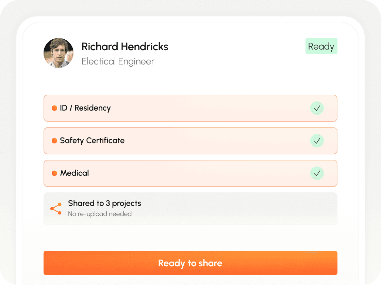The image size is (381, 285).
Task: Click the ID / Residency checkmark icon
Action: tap(317, 108)
